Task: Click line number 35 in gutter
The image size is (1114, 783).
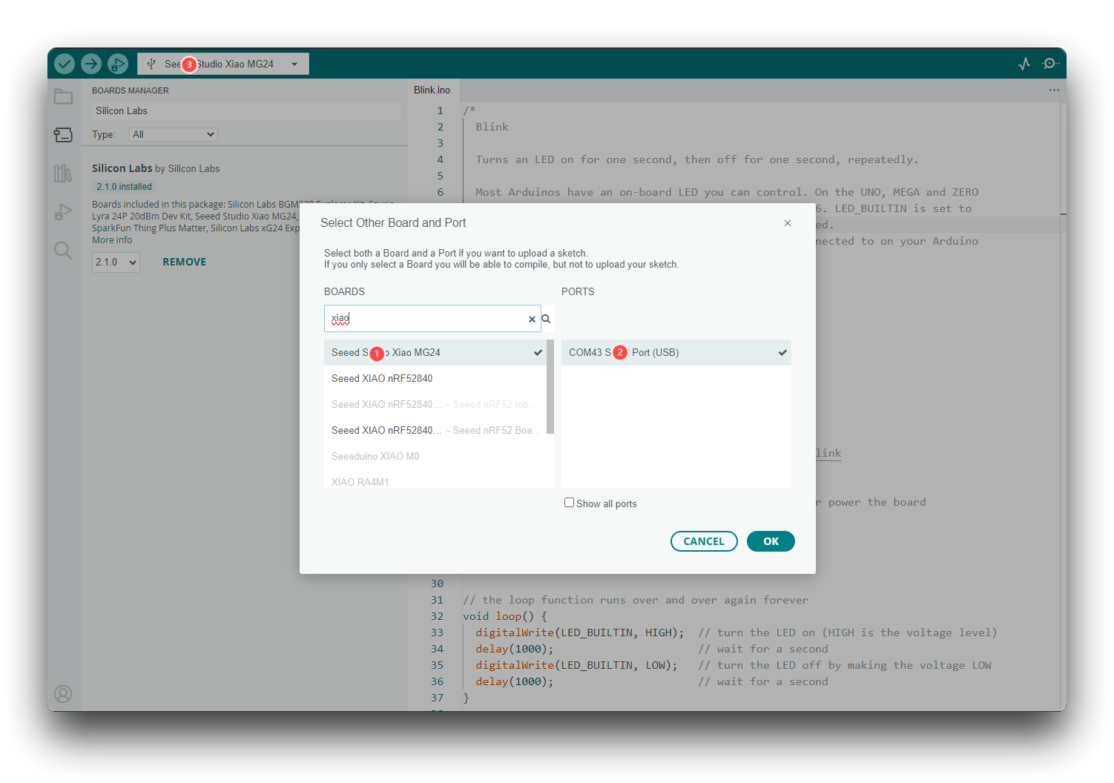Action: tap(437, 665)
